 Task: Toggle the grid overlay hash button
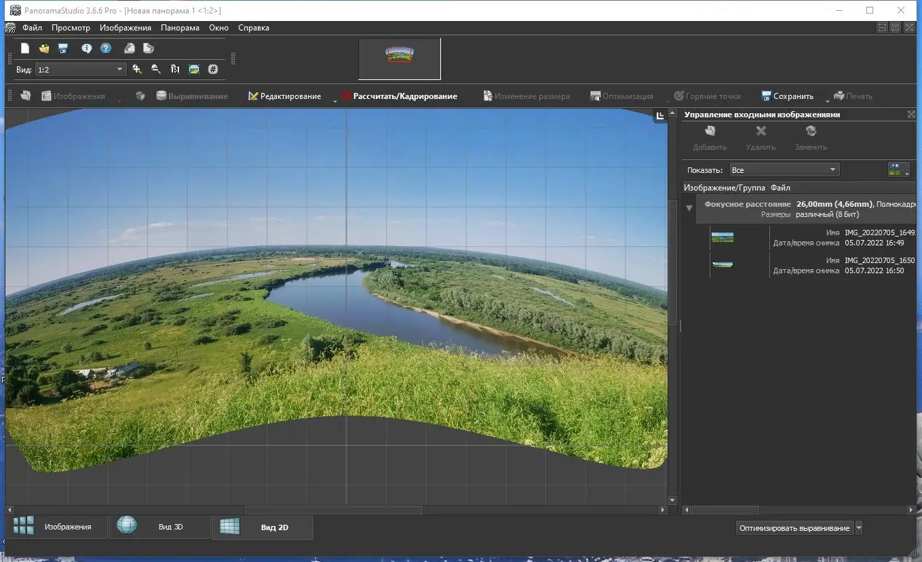tap(213, 69)
